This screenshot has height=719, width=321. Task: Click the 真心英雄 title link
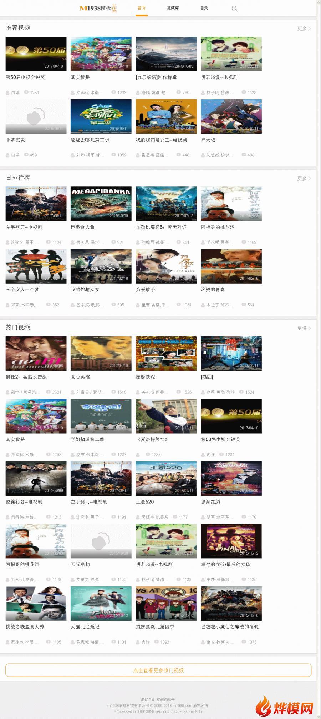(x=80, y=376)
